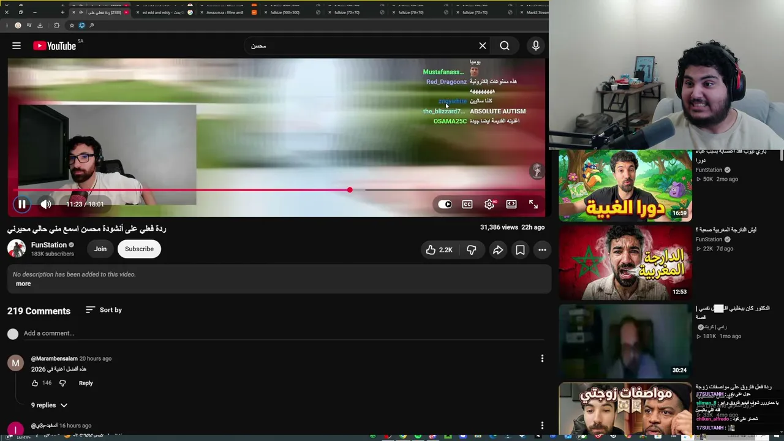
Task: Open the browser extensions puzzle icon
Action: [x=56, y=26]
